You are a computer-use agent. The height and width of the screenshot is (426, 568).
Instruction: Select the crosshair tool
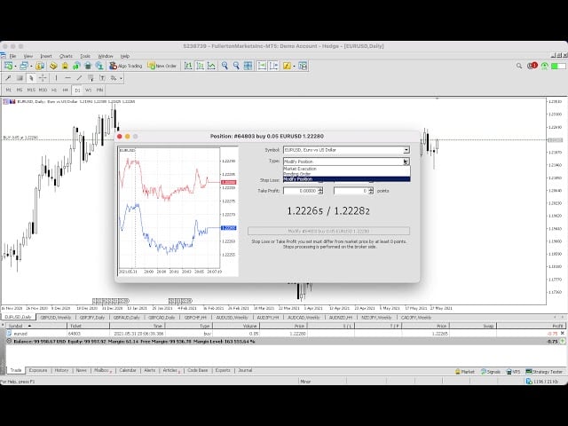coord(43,78)
